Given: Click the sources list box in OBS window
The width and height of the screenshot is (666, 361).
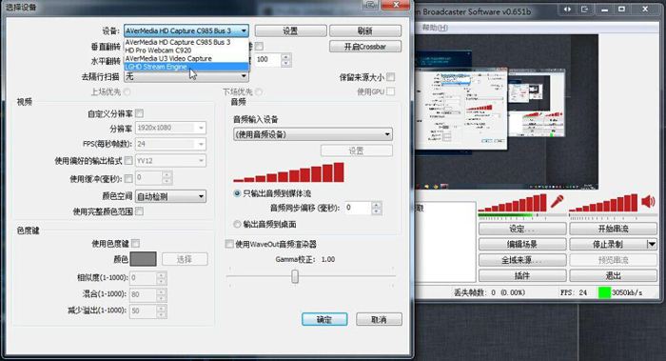Looking at the screenshot, I should (445, 242).
